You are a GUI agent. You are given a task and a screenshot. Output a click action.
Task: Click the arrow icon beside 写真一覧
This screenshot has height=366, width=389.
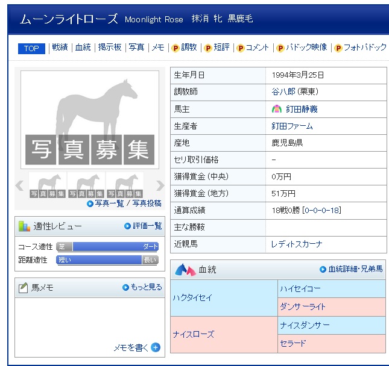(x=90, y=204)
